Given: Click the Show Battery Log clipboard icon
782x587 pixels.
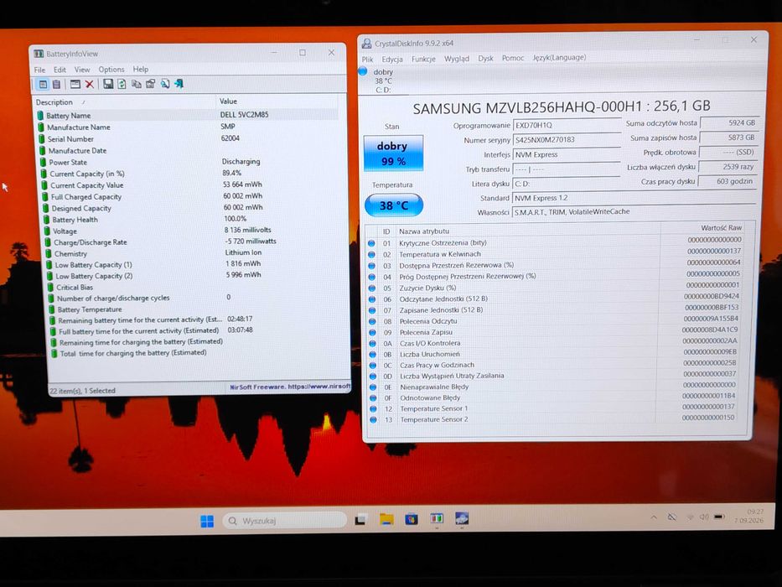Looking at the screenshot, I should tap(56, 84).
